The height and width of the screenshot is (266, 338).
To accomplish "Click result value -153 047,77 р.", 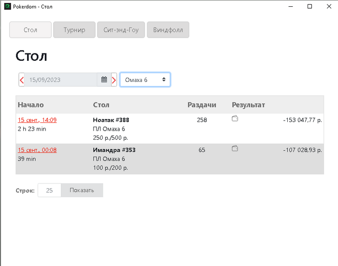I will 302,120.
